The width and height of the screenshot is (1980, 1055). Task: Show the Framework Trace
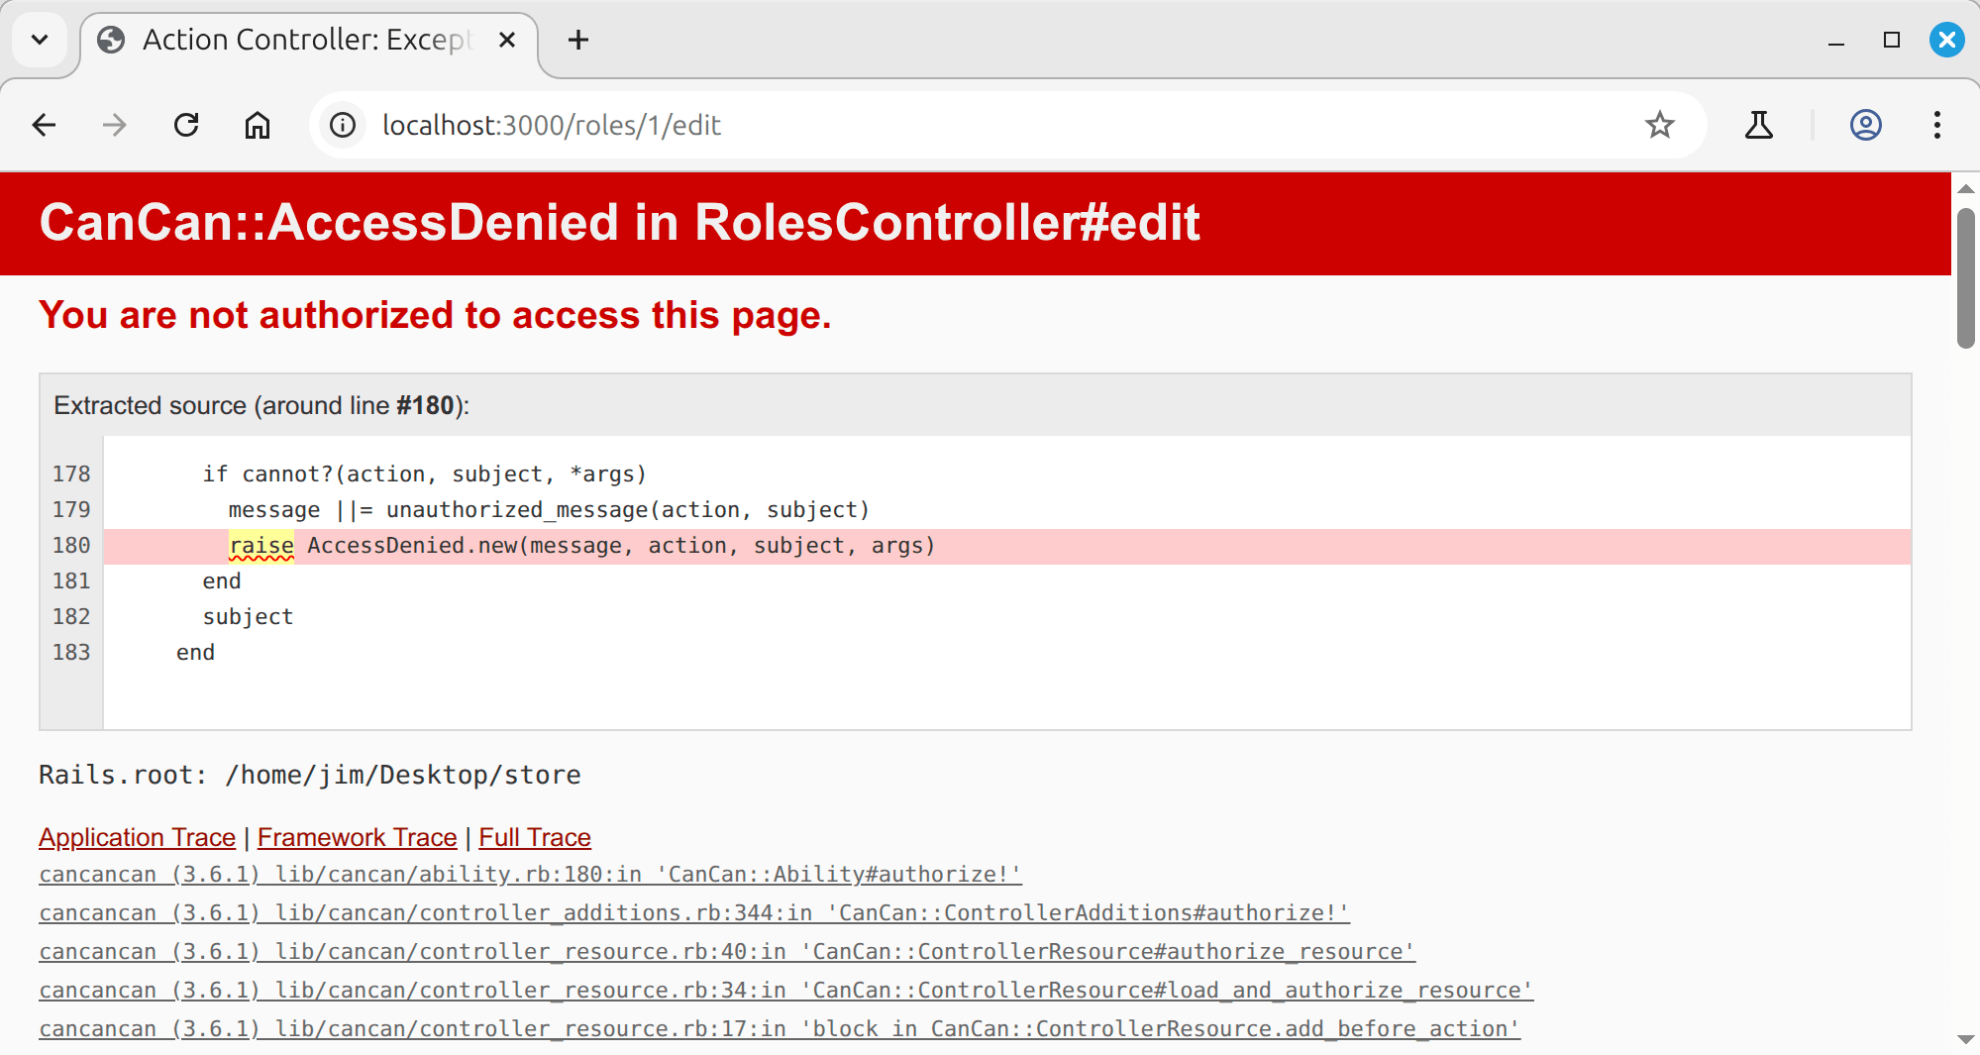point(357,837)
